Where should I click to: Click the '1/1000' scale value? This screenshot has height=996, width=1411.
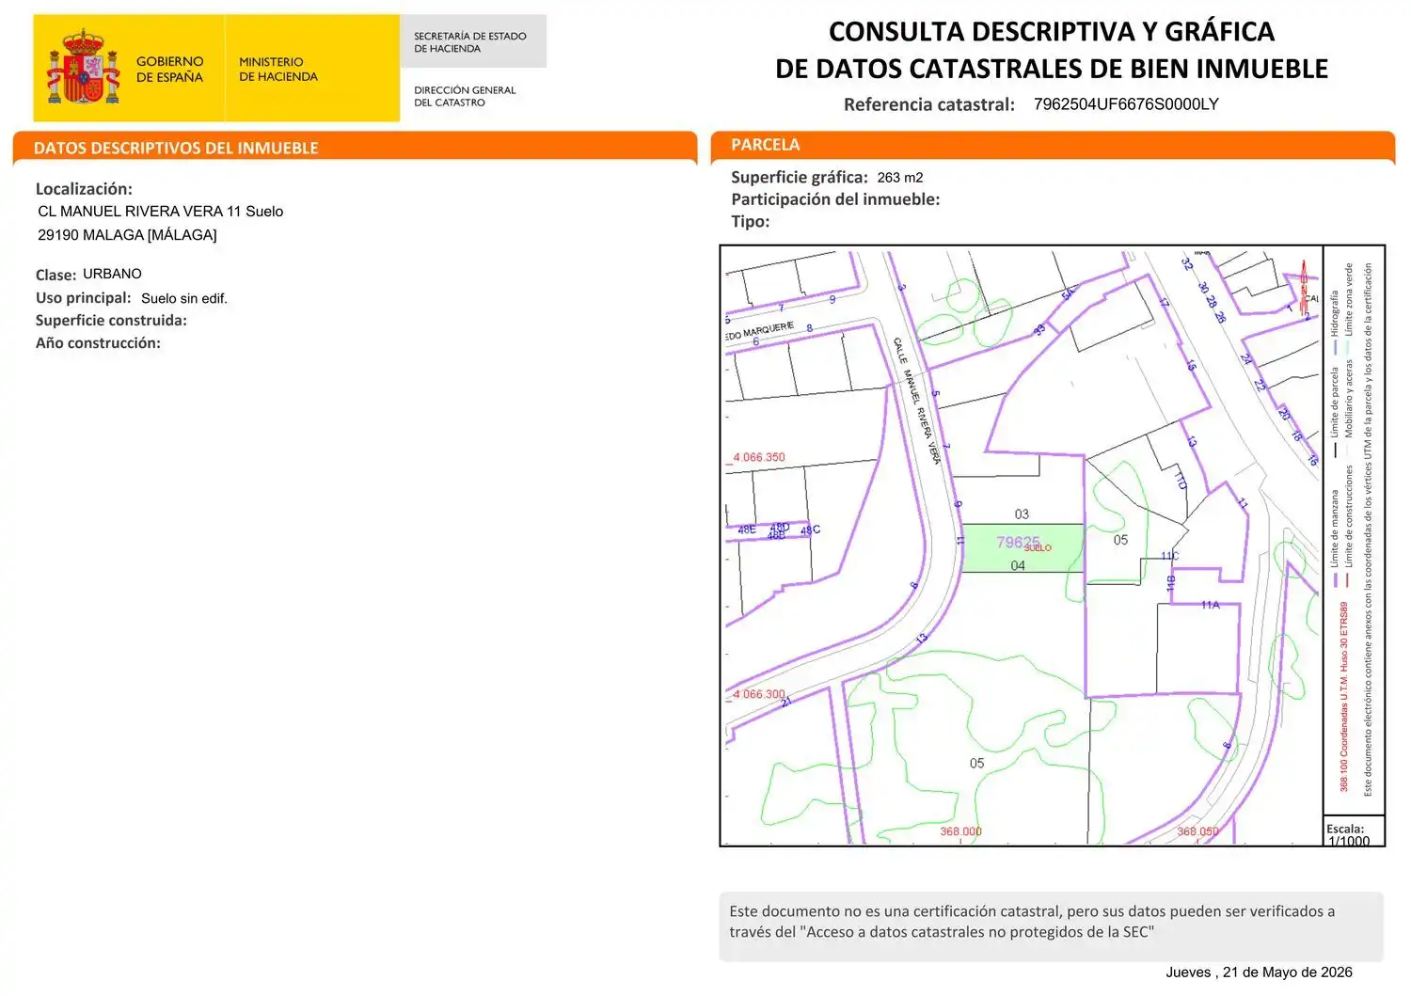(x=1349, y=841)
